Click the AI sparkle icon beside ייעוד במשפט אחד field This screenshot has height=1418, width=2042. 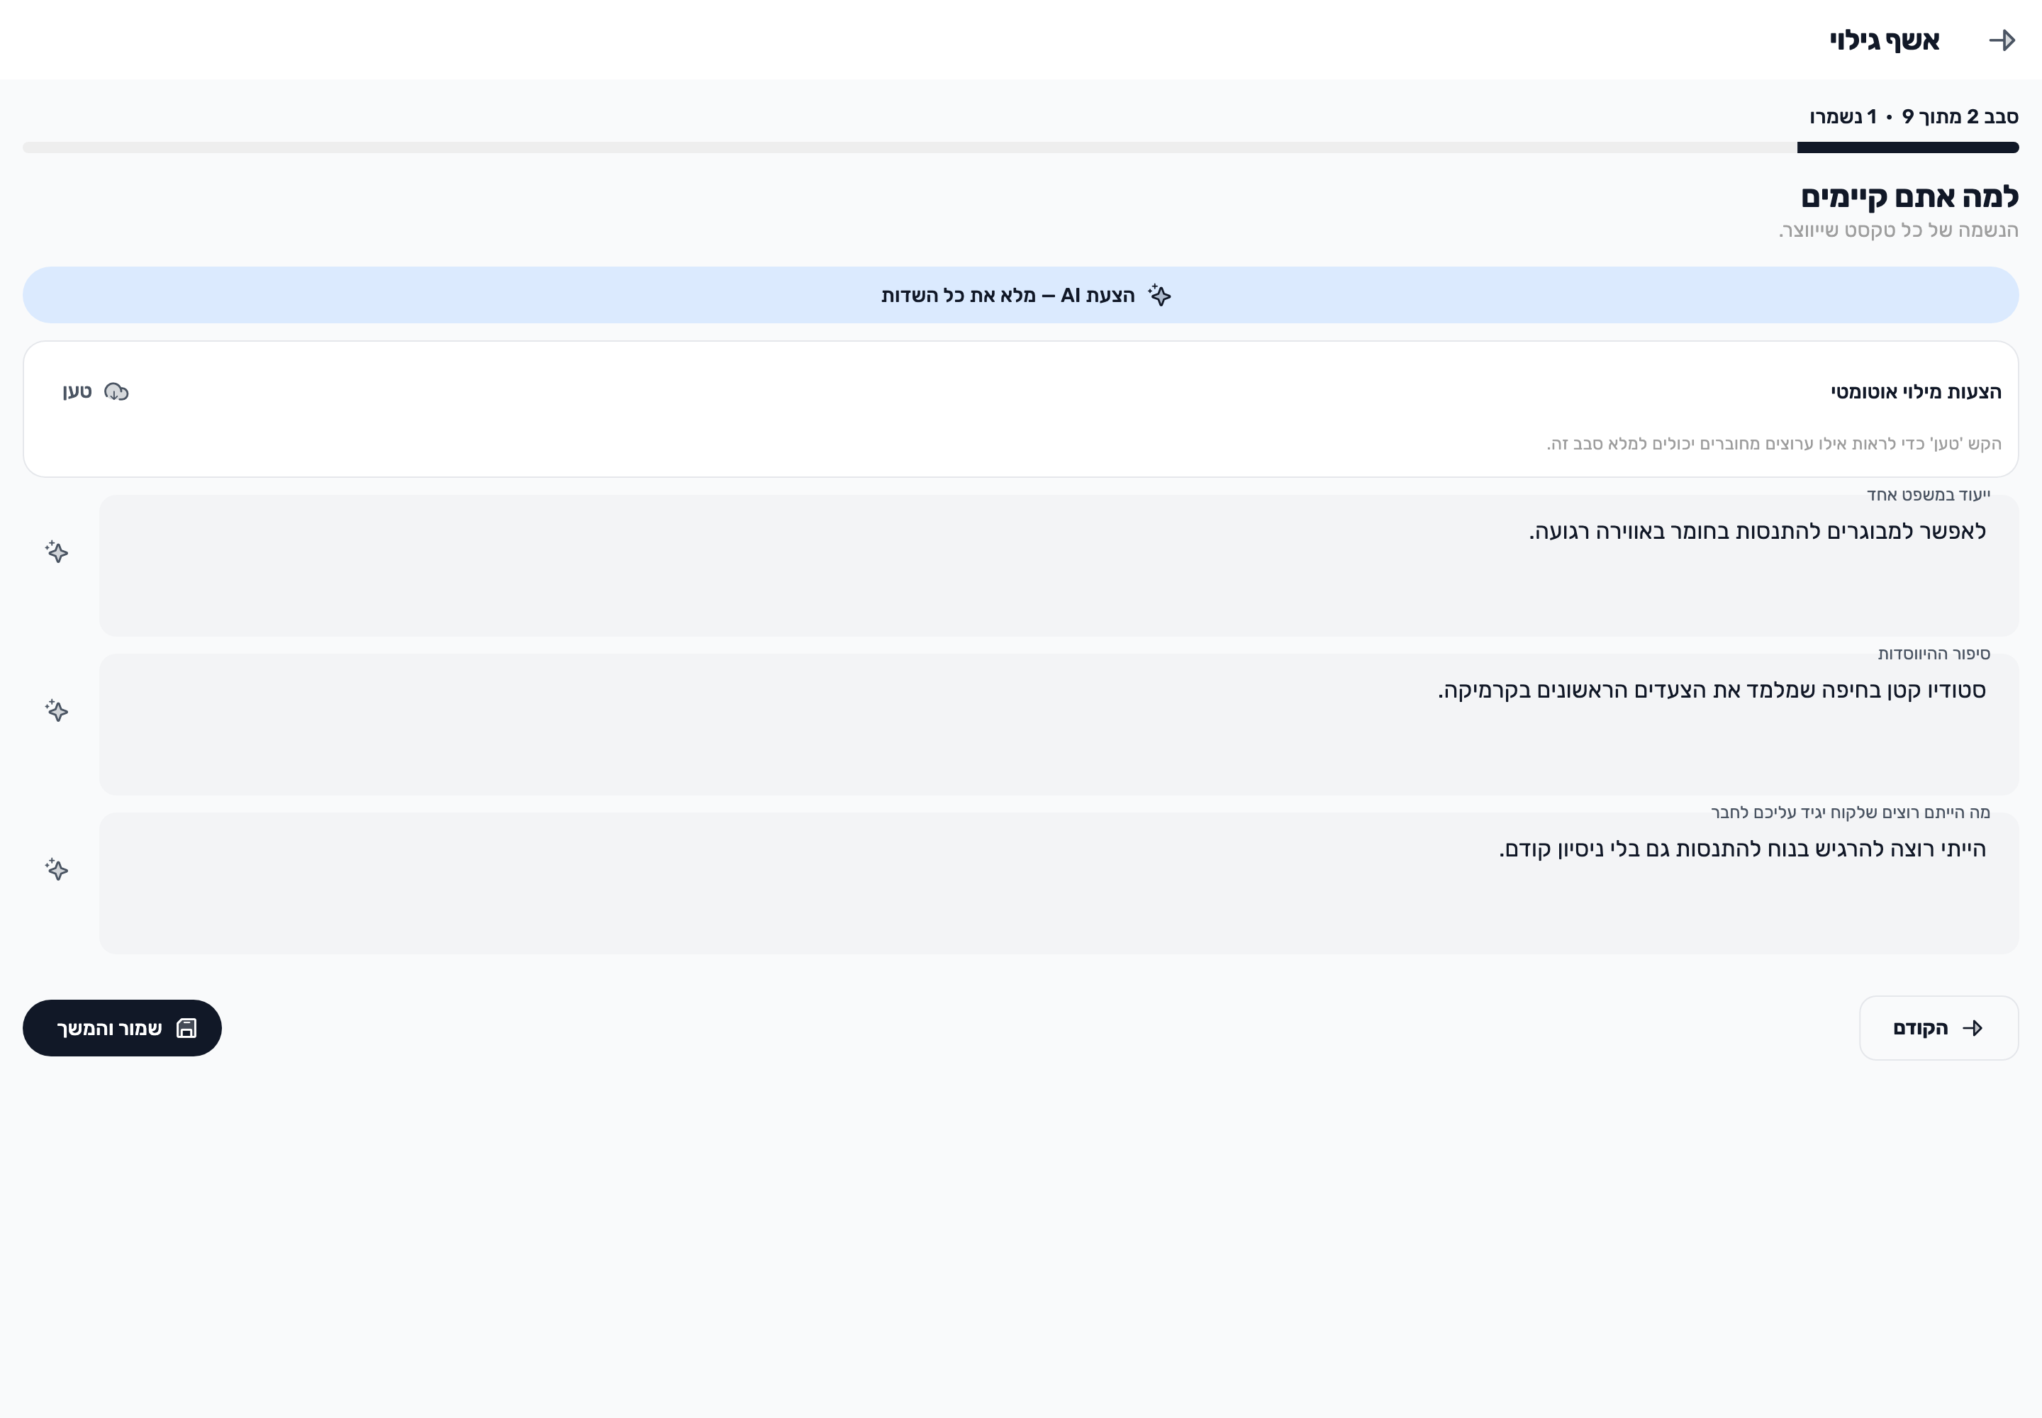(57, 552)
